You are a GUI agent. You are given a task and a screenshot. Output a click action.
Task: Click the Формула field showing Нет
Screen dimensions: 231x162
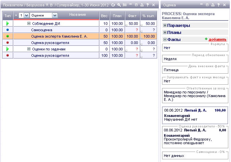coord(195,48)
